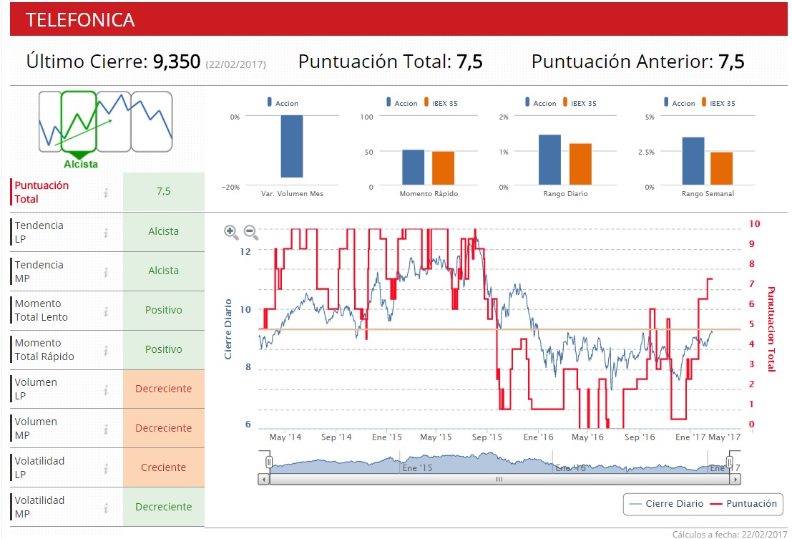Click the right handle of the range navigator
Screen dimensions: 792x539
pos(729,462)
